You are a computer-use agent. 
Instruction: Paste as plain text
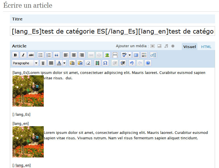point(72,63)
